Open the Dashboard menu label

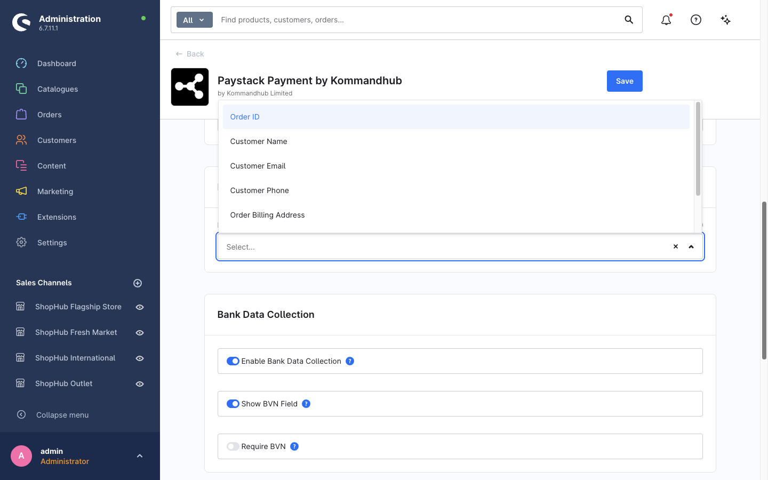click(x=57, y=63)
